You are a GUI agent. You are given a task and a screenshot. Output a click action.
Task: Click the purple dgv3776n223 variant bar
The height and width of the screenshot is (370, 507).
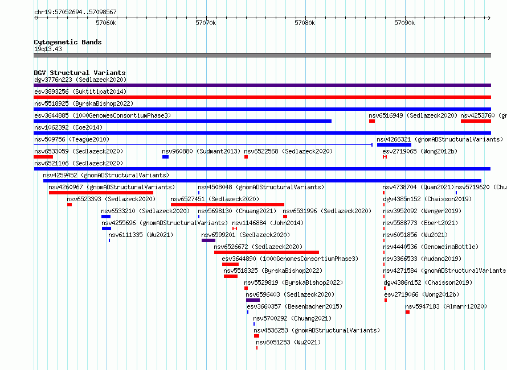262,85
